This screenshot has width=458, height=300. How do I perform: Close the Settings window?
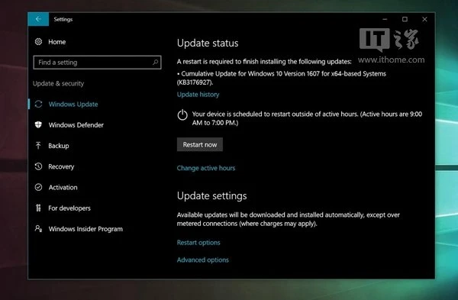424,19
